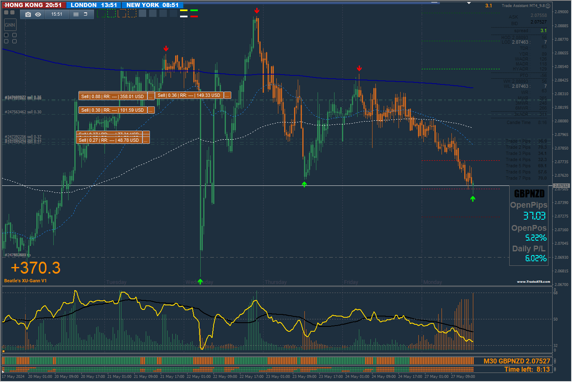The height and width of the screenshot is (382, 572).
Task: Click the OpenPos value 5.22%
Action: pos(536,238)
